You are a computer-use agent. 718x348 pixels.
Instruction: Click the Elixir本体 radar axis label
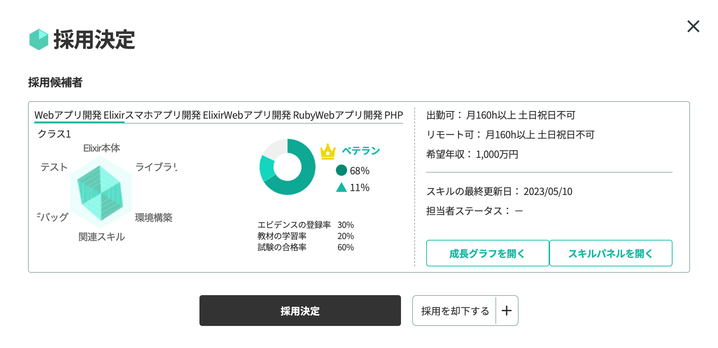[x=101, y=148]
